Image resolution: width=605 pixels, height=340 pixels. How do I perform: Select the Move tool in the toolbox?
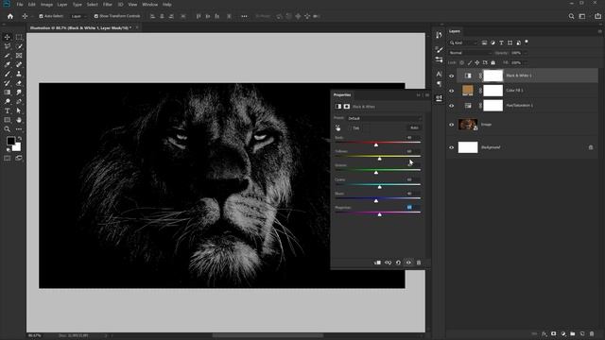[x=8, y=37]
